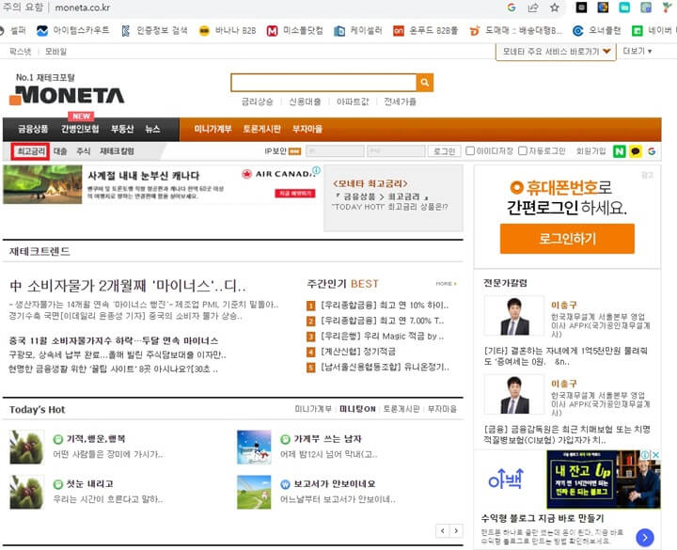The height and width of the screenshot is (550, 677).
Task: Open the 미소톨닷컴 bookmark
Action: pos(295,30)
